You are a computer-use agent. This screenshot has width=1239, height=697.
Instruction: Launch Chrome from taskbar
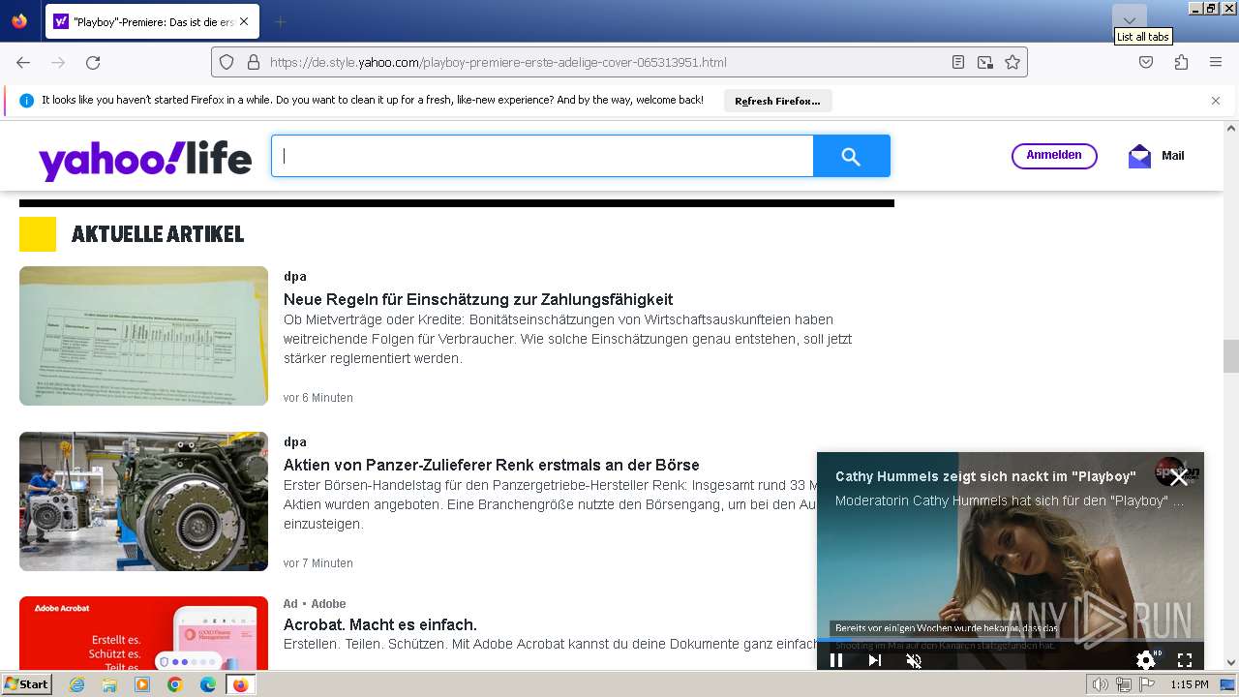click(175, 684)
